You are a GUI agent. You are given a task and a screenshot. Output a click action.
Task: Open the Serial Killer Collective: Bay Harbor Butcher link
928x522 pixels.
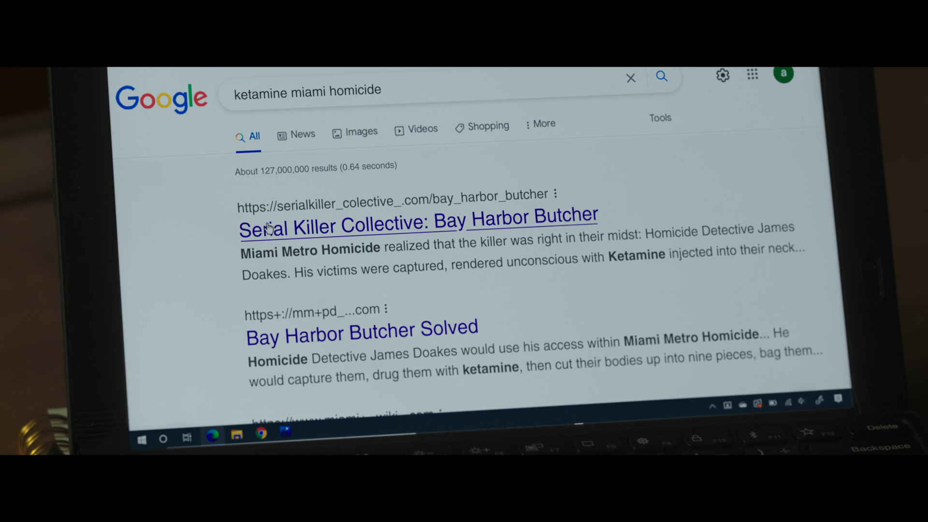click(419, 222)
